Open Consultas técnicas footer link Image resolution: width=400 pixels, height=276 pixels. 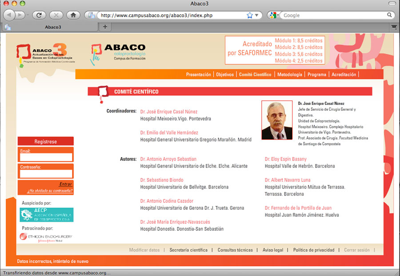(235, 250)
